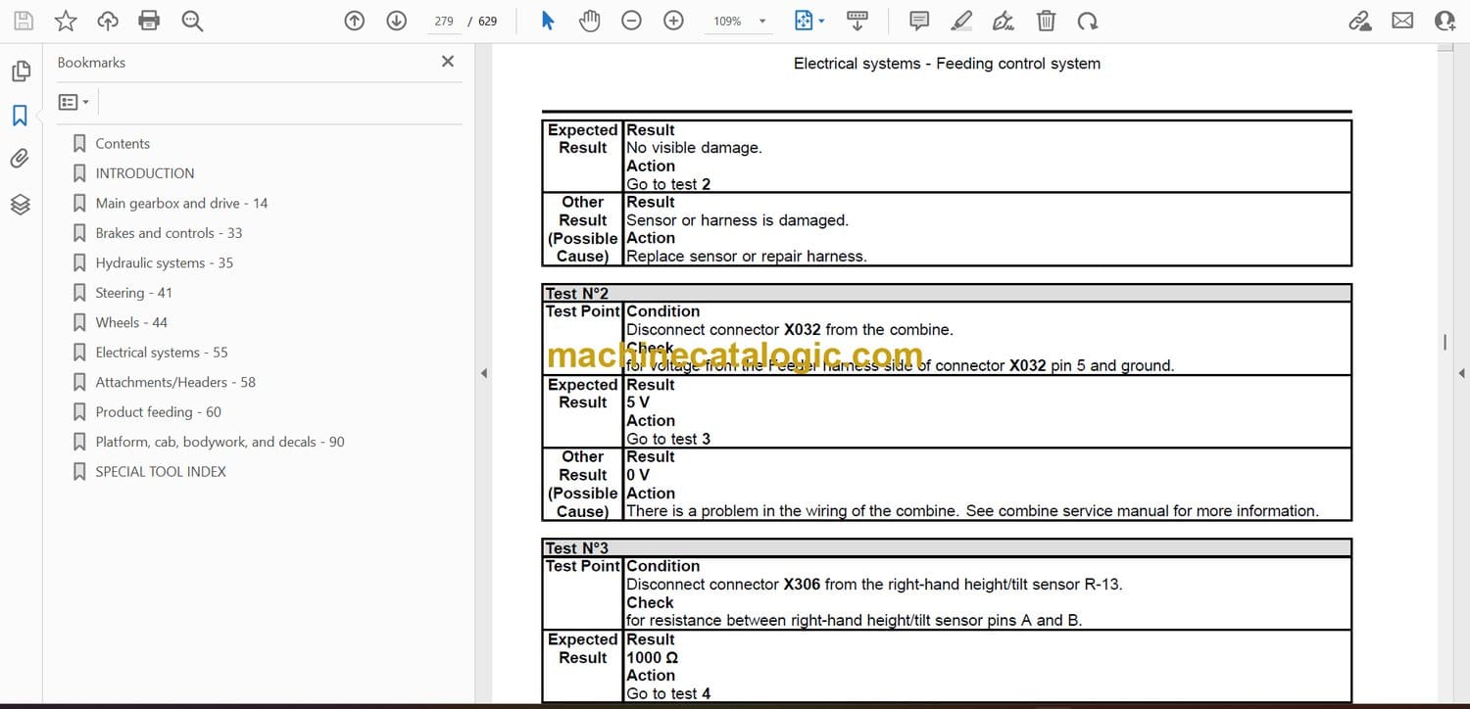The width and height of the screenshot is (1470, 709).
Task: Open the Electrical systems - 55 bookmark
Action: (161, 353)
